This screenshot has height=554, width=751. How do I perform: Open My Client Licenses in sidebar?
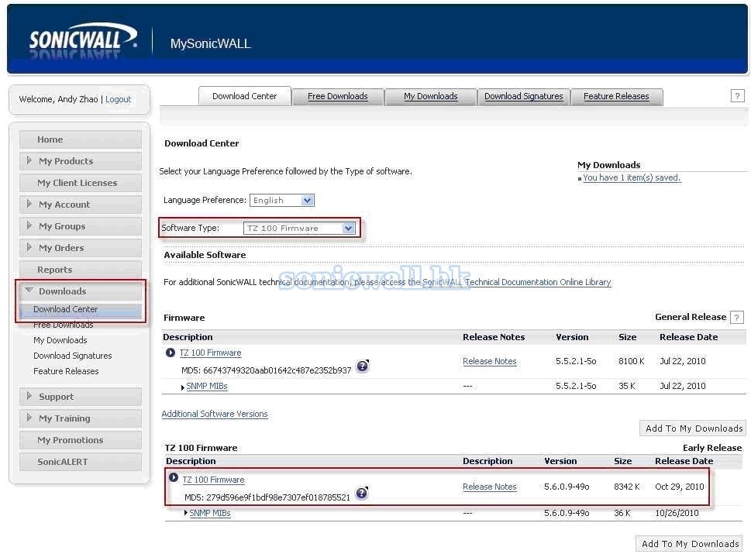[81, 183]
